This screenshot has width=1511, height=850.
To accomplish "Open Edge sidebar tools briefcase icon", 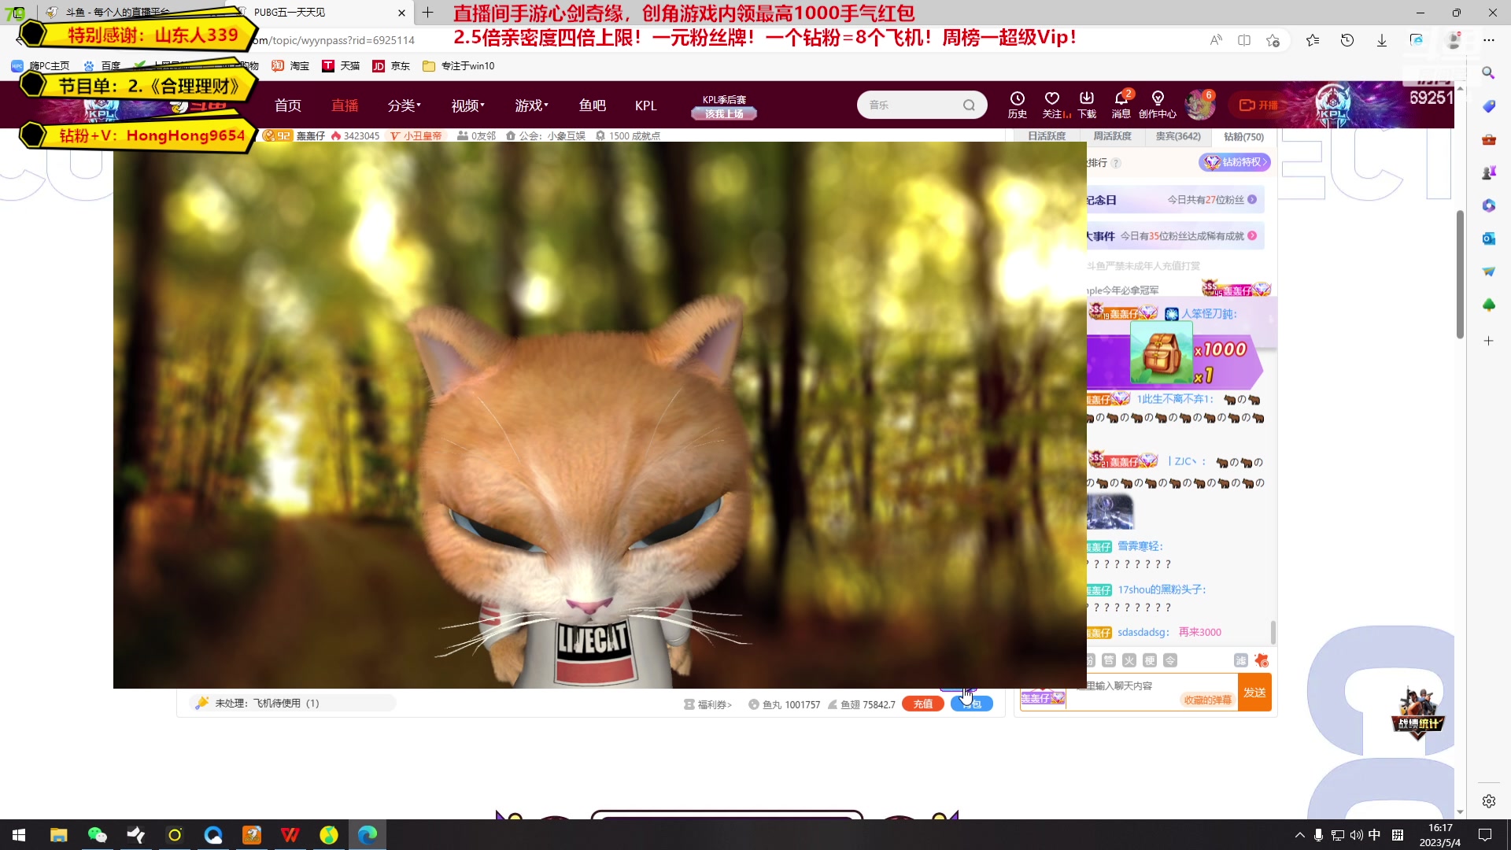I will (1488, 139).
